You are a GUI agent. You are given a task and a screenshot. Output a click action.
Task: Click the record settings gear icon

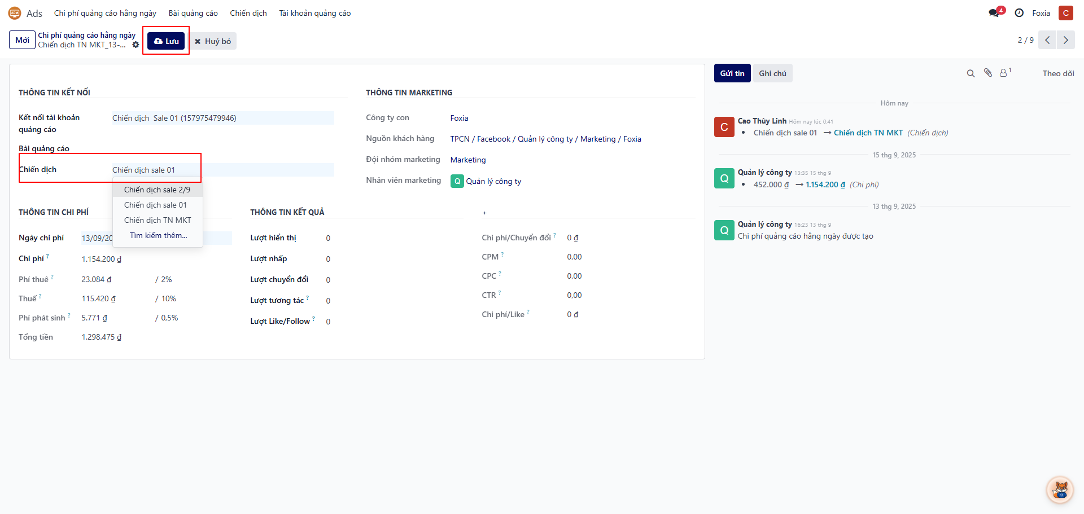tap(135, 45)
